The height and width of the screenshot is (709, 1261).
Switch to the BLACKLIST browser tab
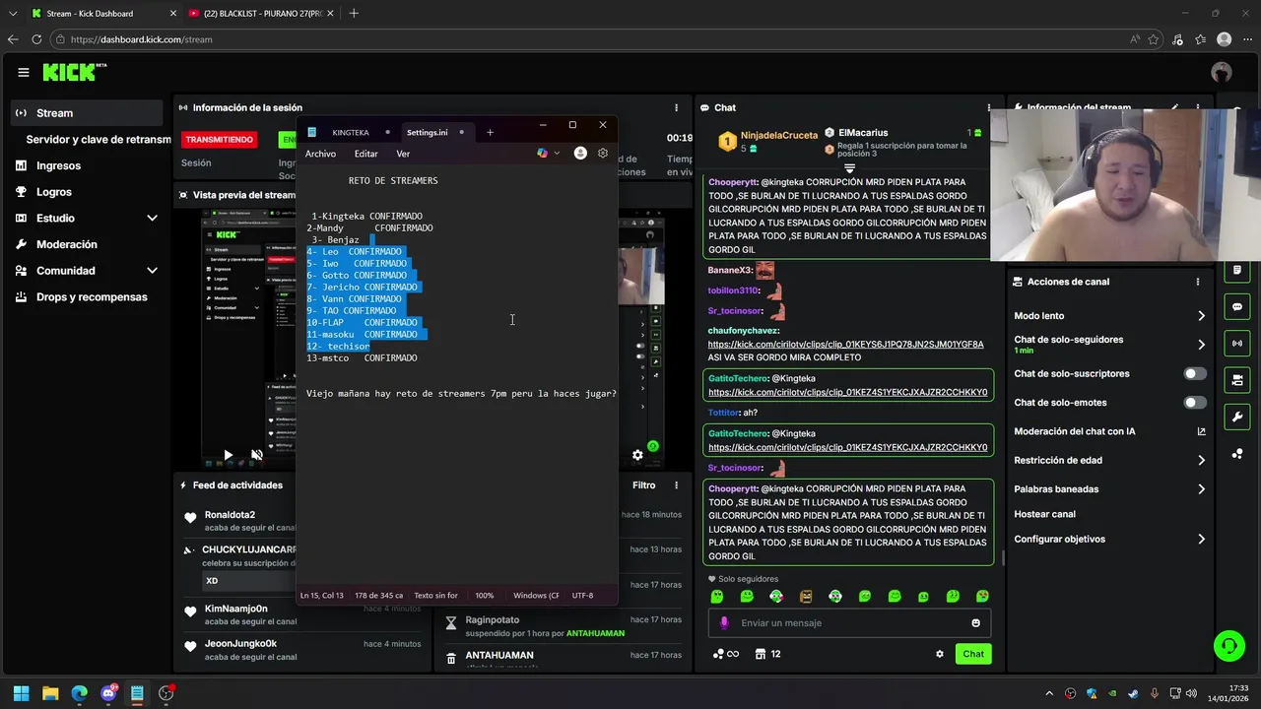tap(261, 14)
